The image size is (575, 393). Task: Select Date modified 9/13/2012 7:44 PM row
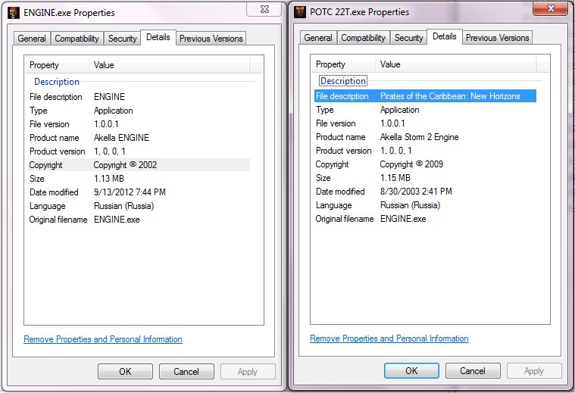click(139, 192)
